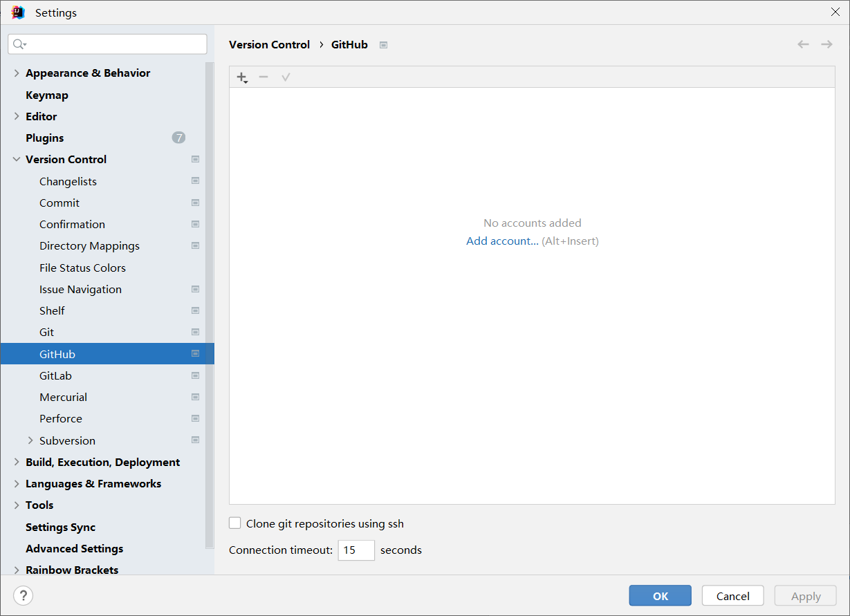Expand the Editor settings section
The image size is (850, 616).
coord(17,116)
